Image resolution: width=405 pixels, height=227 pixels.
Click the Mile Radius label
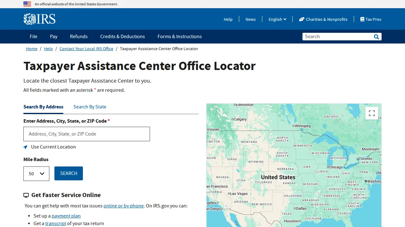click(x=36, y=160)
